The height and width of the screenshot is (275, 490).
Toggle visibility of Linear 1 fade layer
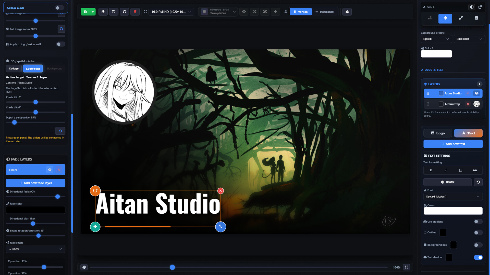pos(50,170)
